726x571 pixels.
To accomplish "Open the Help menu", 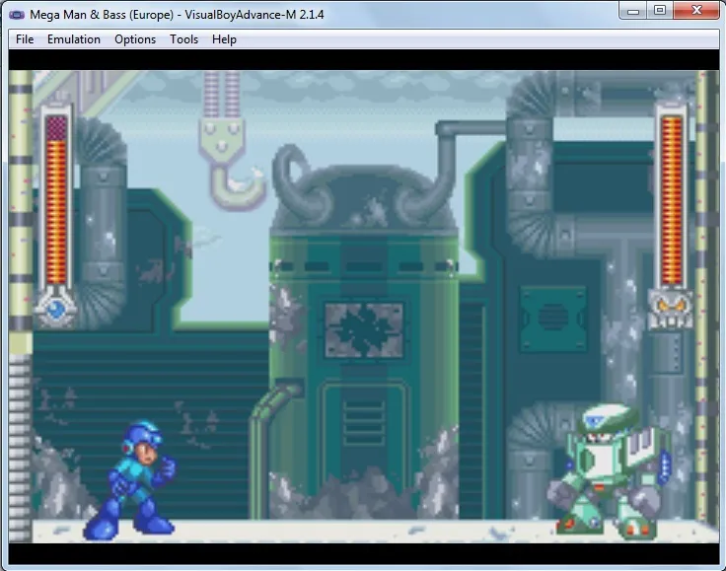I will pyautogui.click(x=224, y=39).
